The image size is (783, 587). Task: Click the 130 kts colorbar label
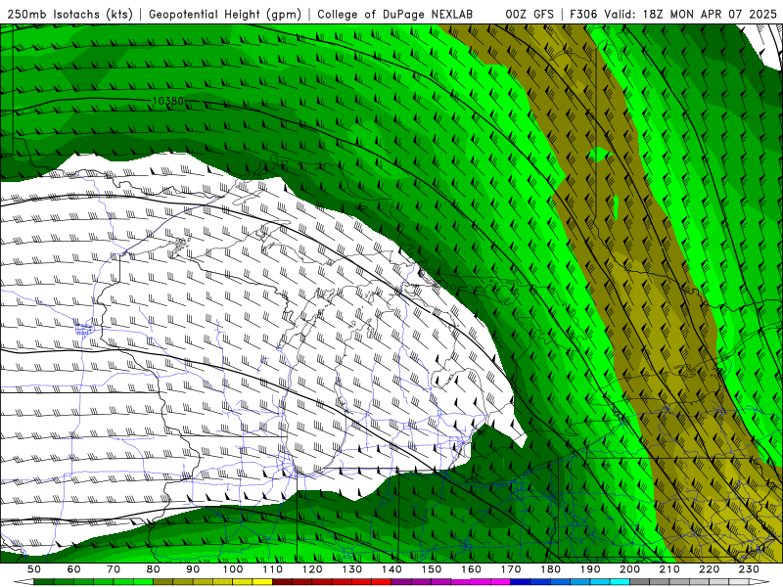pyautogui.click(x=352, y=569)
